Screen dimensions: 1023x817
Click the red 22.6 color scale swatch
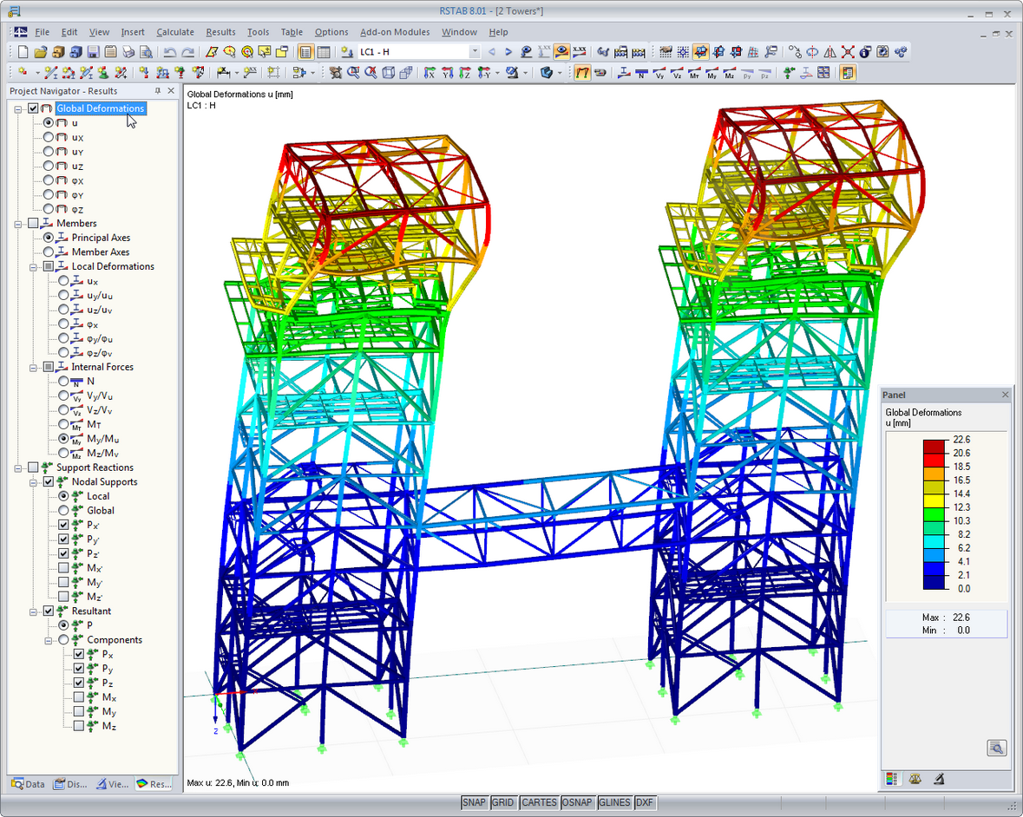point(934,446)
